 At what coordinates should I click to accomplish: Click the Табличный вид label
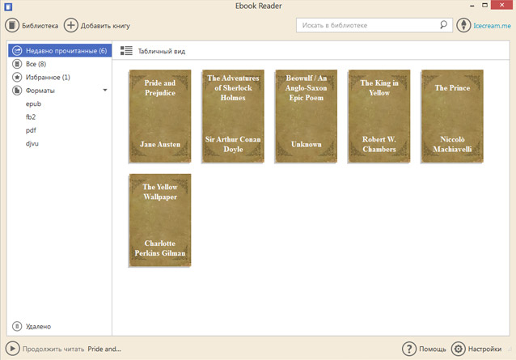pos(162,51)
